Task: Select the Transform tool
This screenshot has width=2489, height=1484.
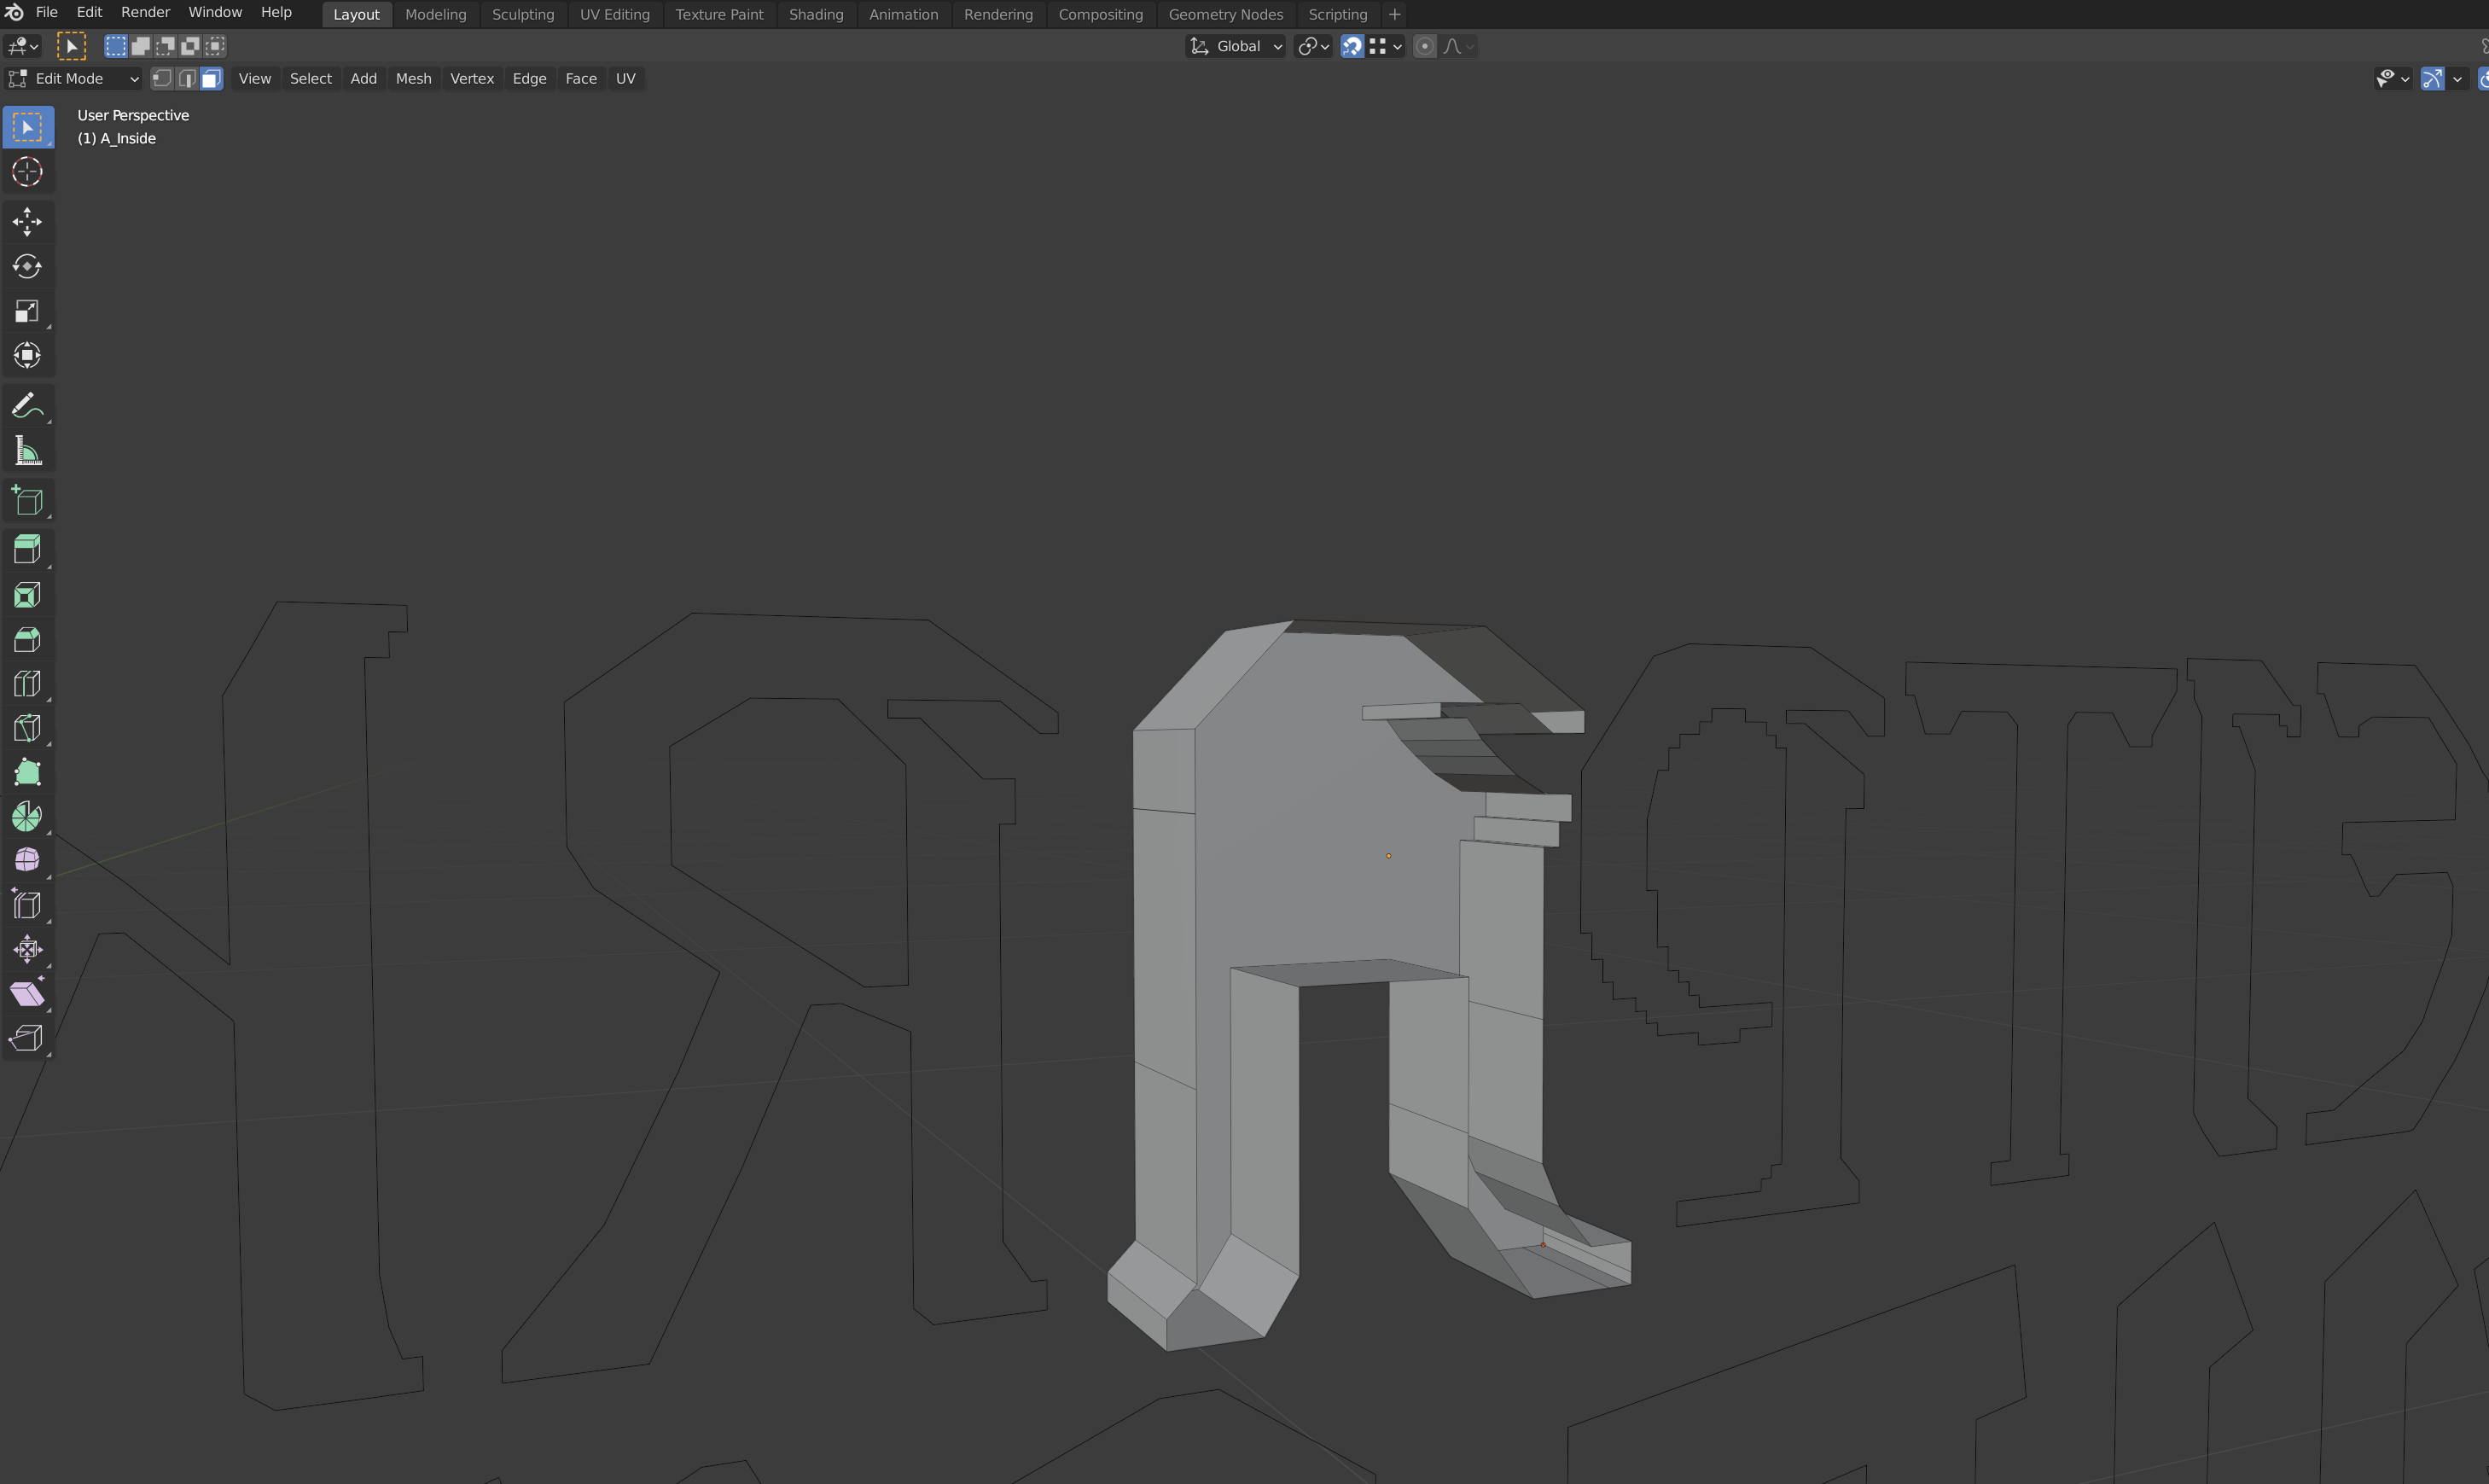Action: point(28,355)
